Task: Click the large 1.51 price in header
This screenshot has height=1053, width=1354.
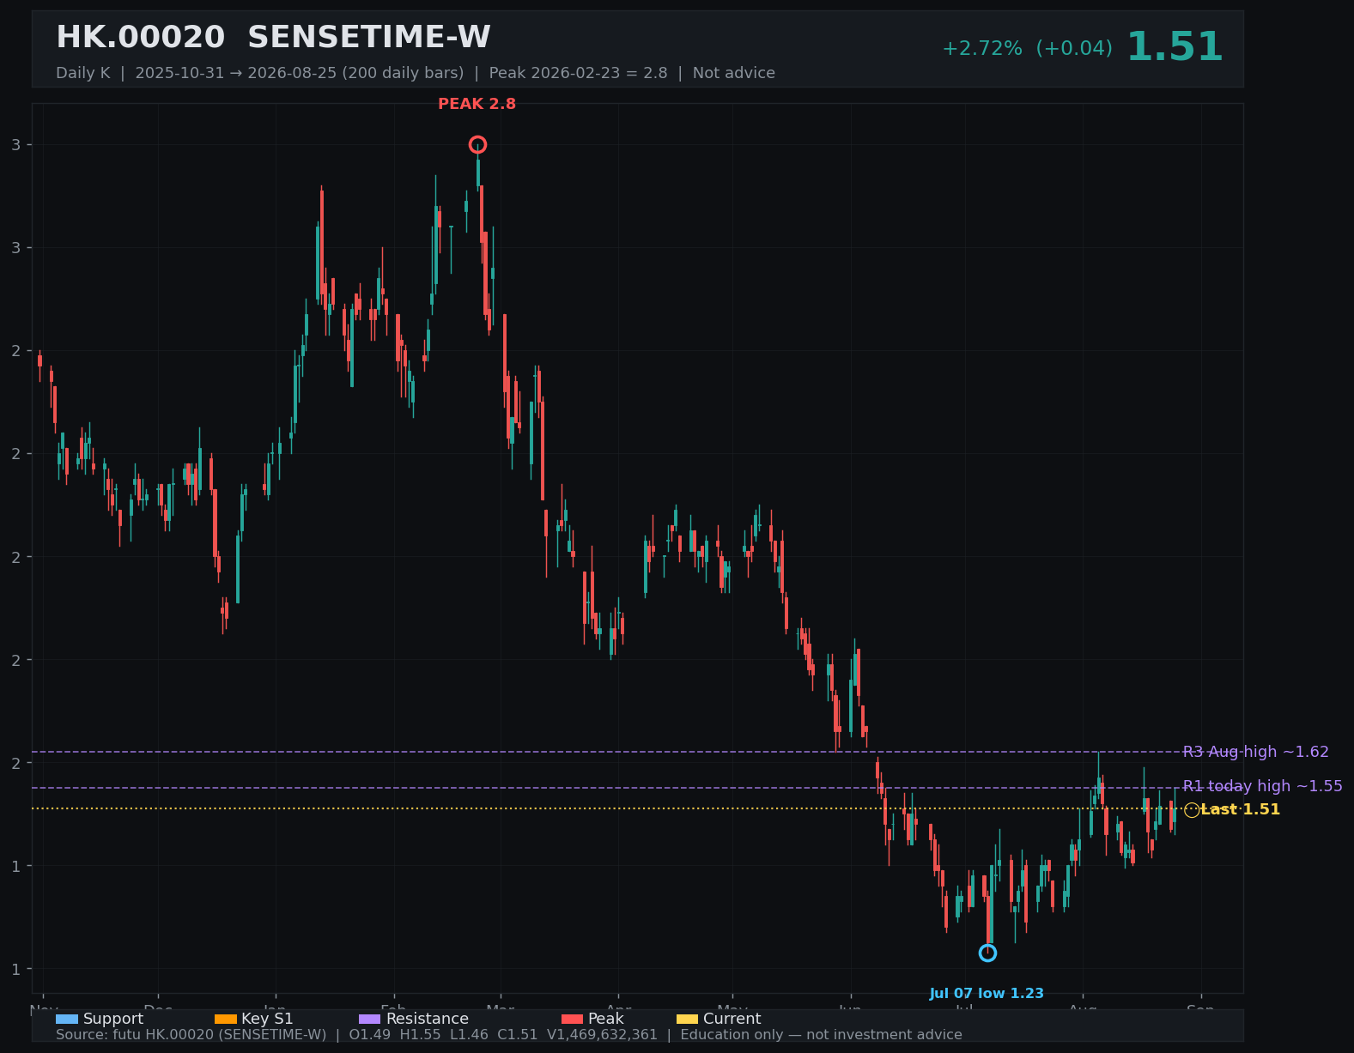Action: 1174,47
